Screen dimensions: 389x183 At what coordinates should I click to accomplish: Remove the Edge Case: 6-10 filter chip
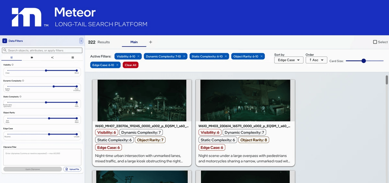click(117, 65)
